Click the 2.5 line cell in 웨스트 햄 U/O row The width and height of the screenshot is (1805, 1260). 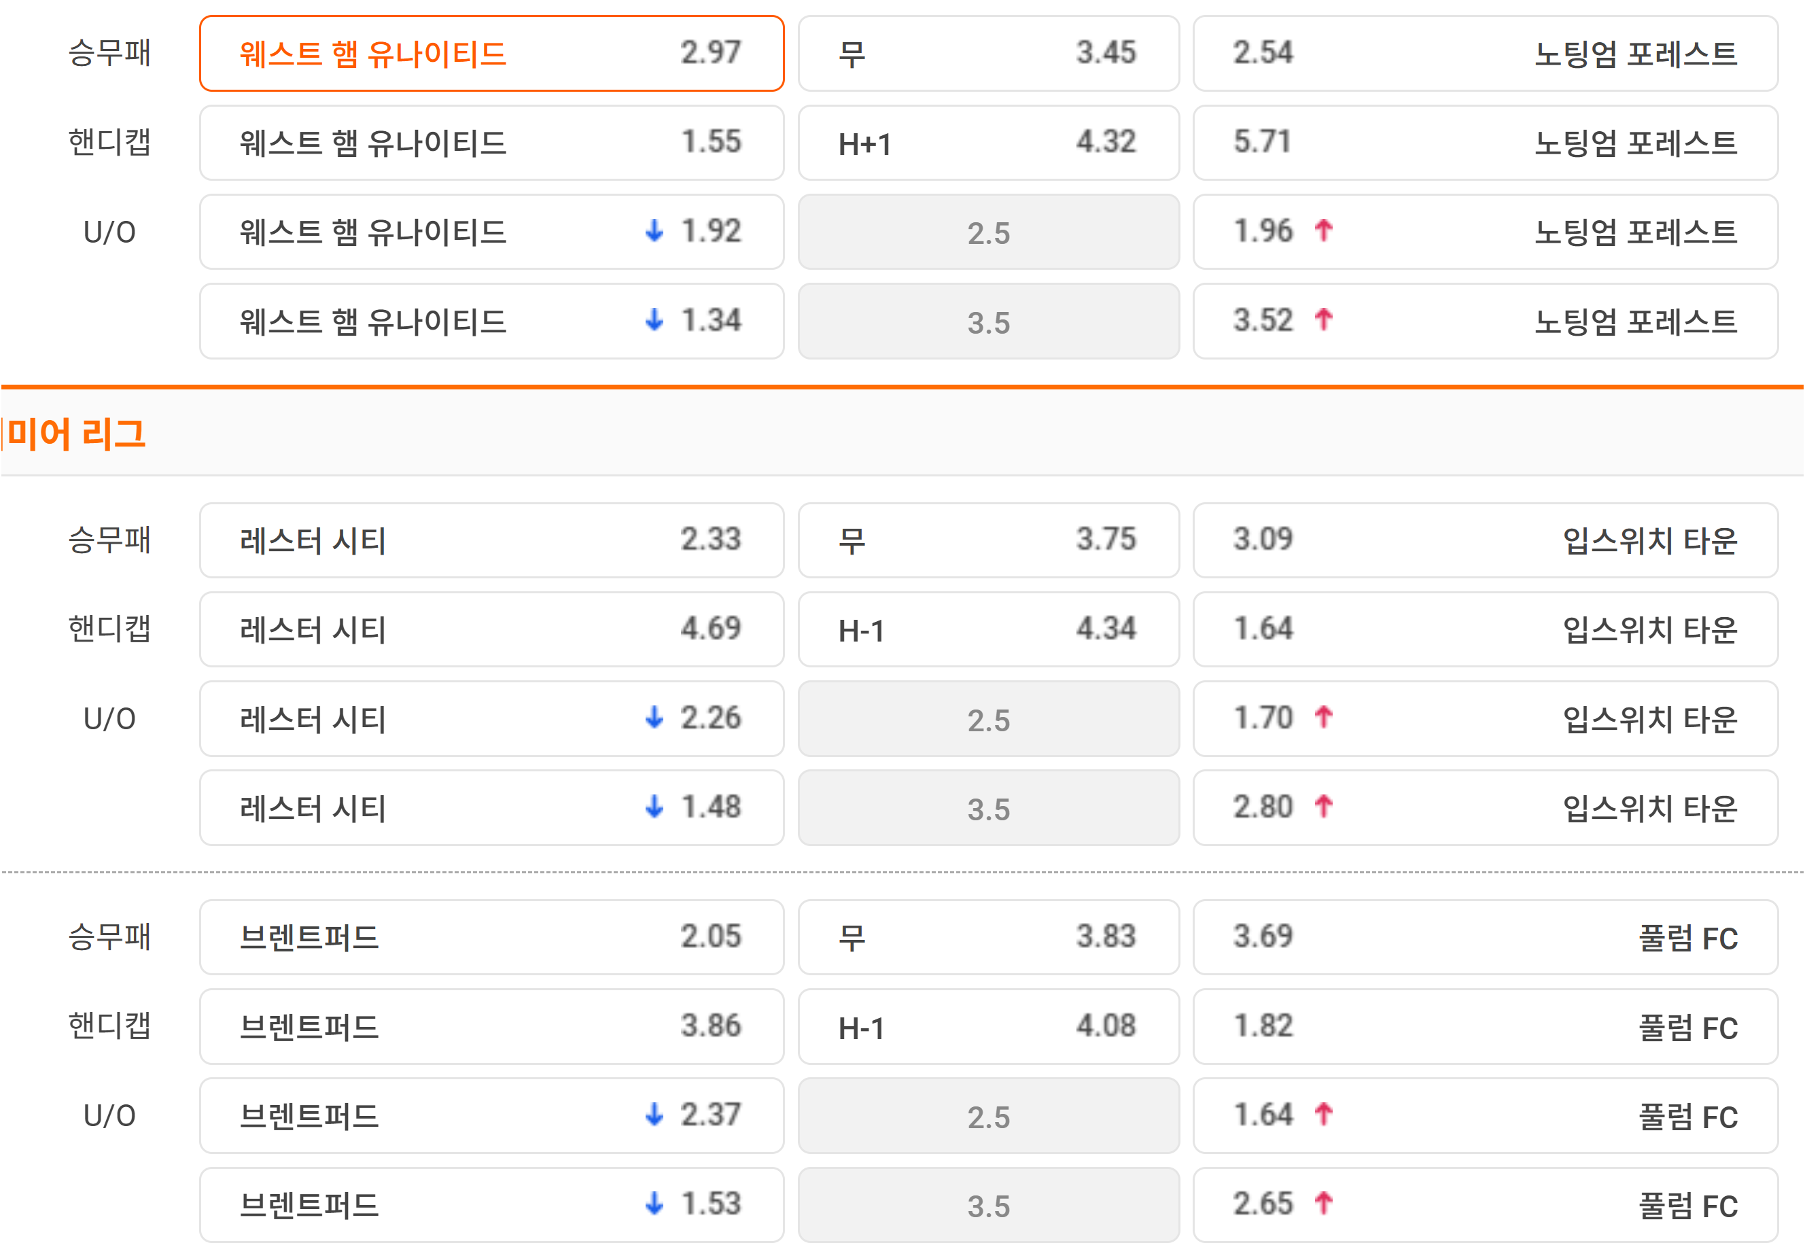(x=988, y=232)
